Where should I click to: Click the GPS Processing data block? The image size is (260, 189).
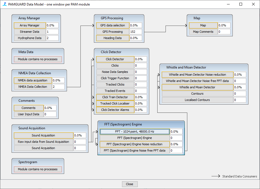pyautogui.click(x=113, y=32)
